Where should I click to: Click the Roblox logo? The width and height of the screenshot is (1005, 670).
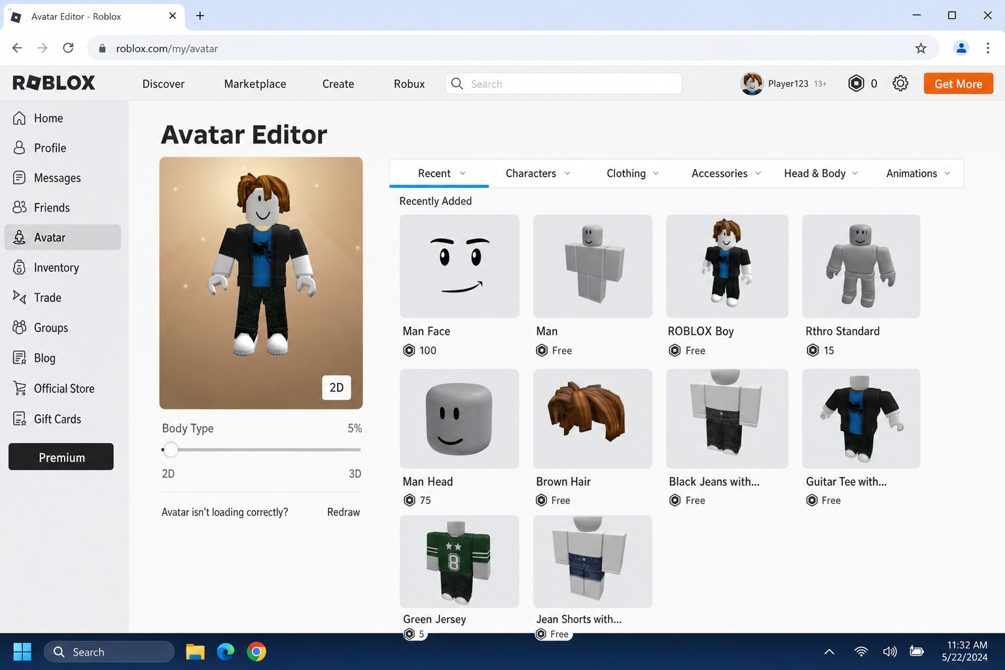point(54,83)
